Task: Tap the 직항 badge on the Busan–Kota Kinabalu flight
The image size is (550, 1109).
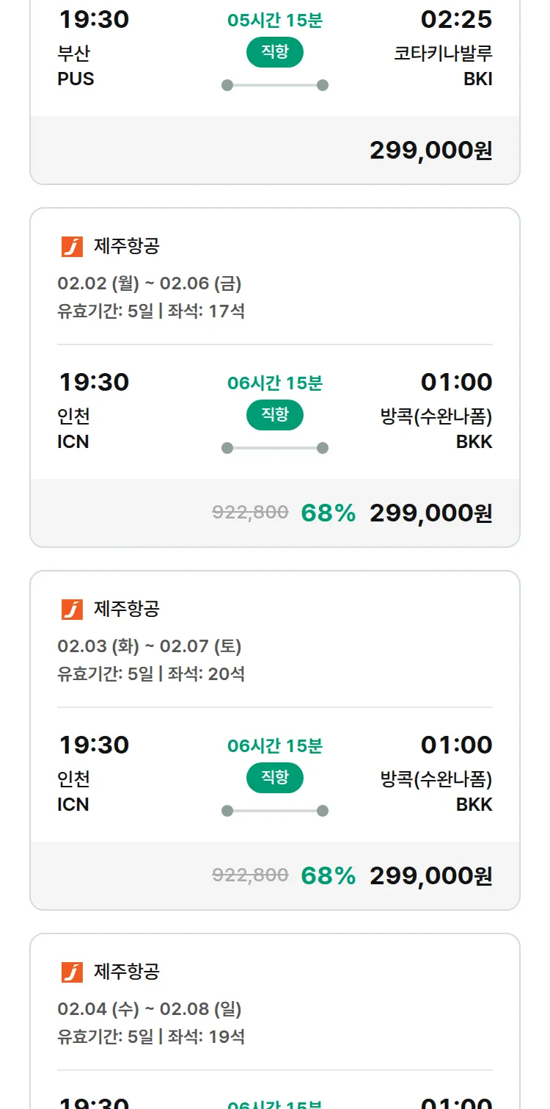Action: click(x=274, y=52)
